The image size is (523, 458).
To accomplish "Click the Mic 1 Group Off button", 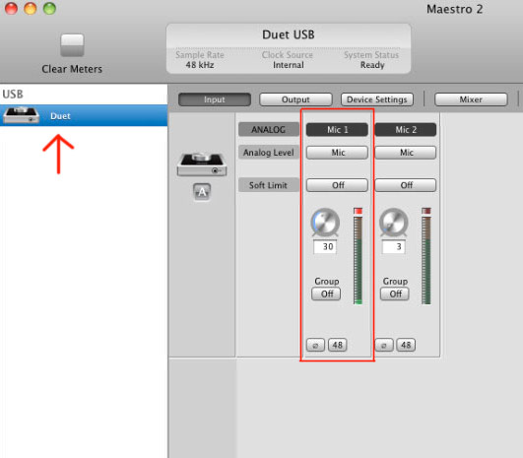I will pos(326,294).
